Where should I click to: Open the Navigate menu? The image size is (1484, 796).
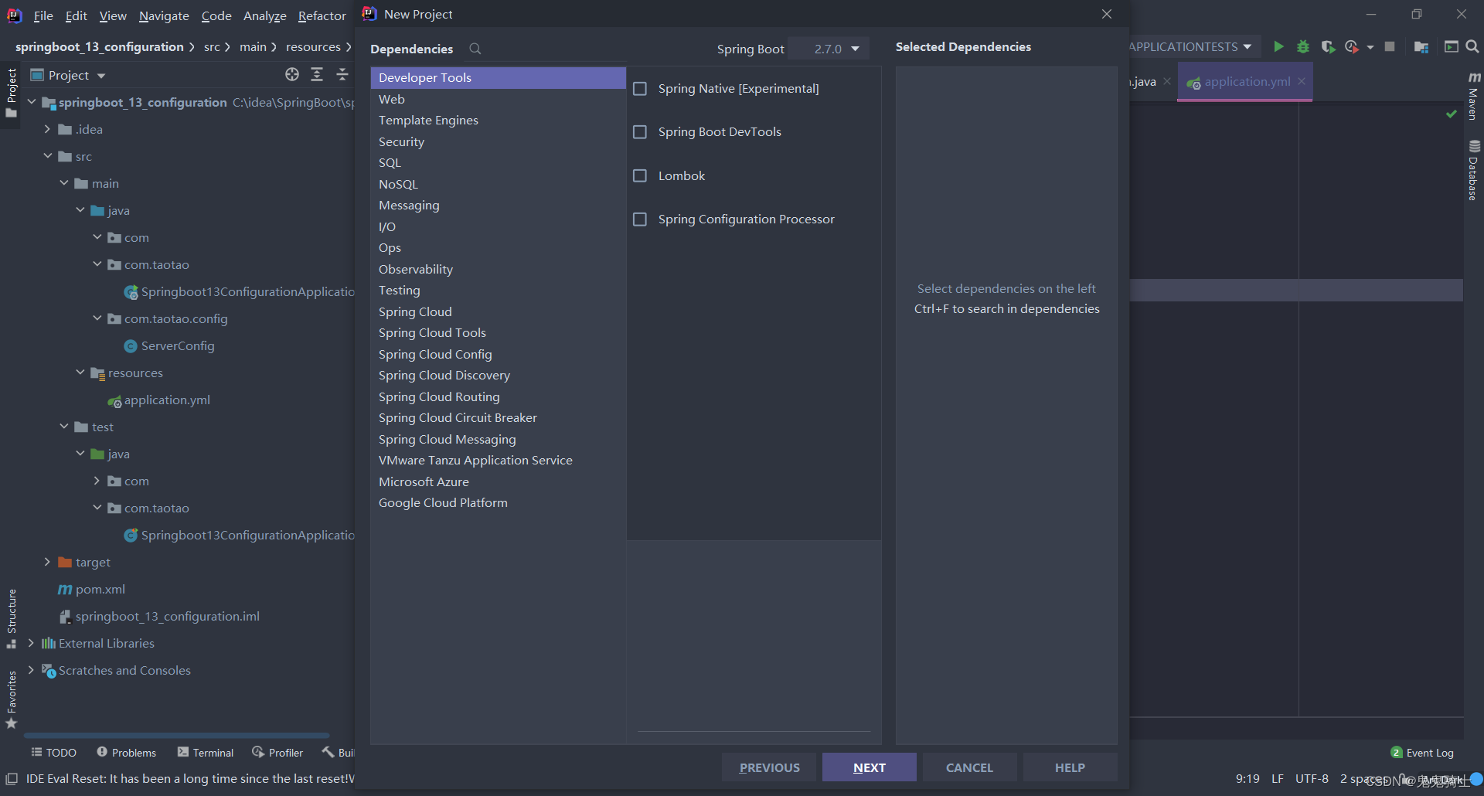coord(164,15)
